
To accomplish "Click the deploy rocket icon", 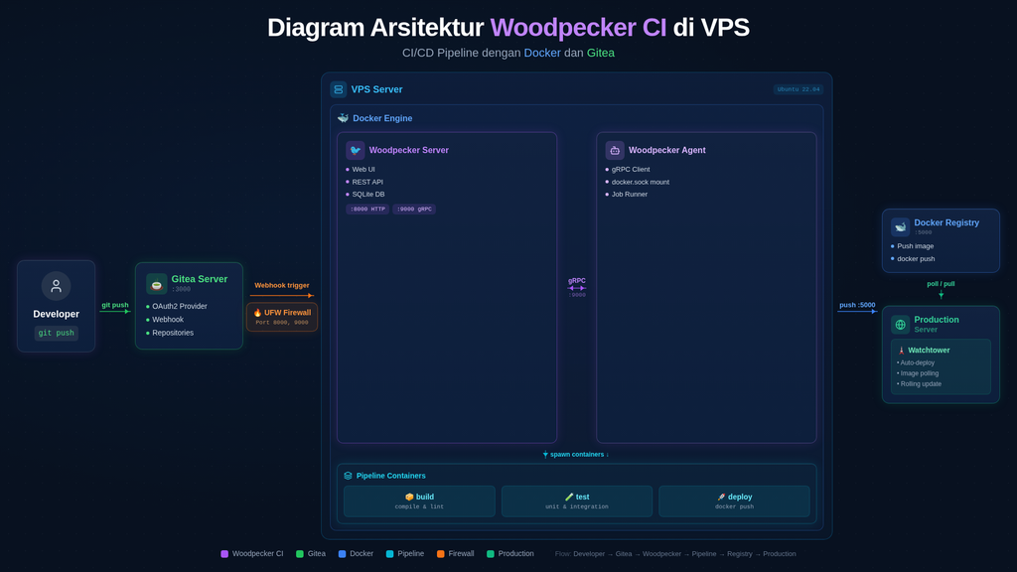I will [721, 497].
